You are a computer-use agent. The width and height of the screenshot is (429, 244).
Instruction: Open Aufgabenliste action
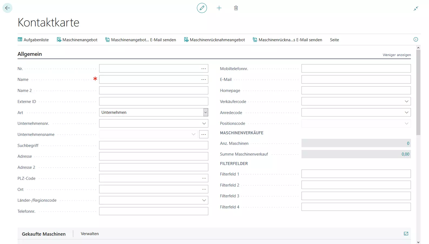33,40
